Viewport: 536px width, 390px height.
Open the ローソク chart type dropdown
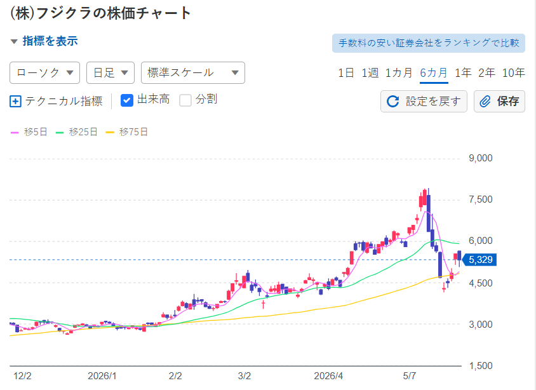pos(45,72)
